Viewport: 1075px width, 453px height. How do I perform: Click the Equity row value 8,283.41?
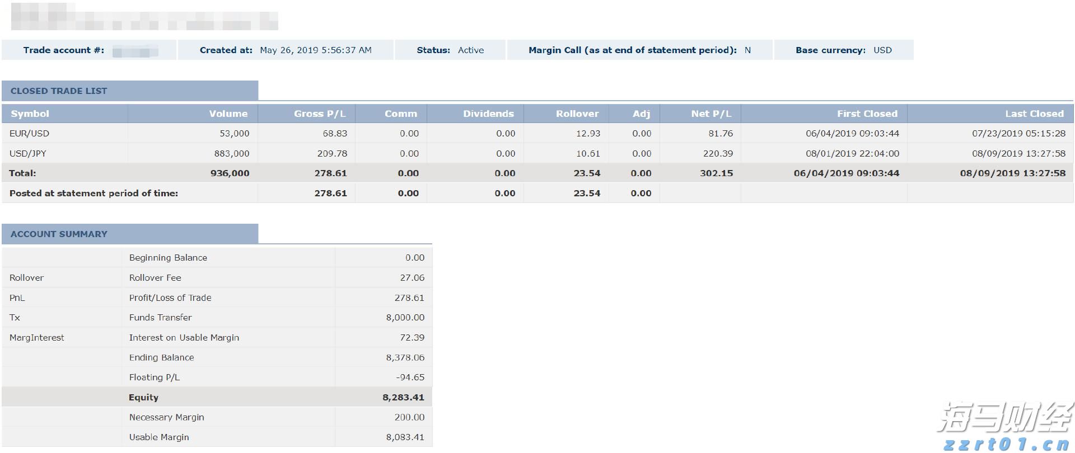click(403, 398)
